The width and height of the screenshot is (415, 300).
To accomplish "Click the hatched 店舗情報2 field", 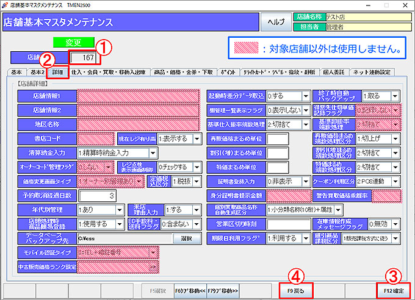I will click(x=138, y=110).
